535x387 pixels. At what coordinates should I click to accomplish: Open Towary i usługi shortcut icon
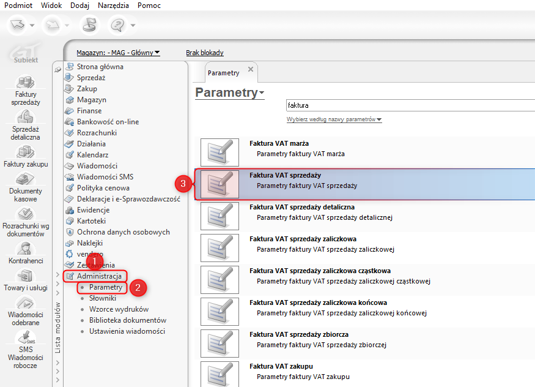click(26, 276)
